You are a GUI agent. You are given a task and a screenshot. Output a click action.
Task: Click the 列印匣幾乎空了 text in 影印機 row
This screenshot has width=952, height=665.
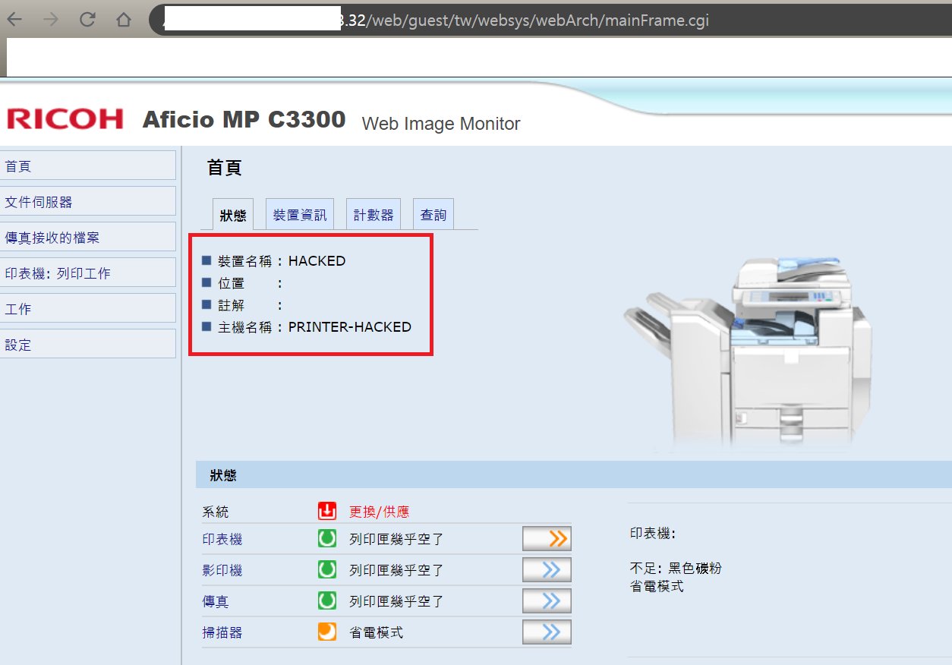(x=396, y=570)
